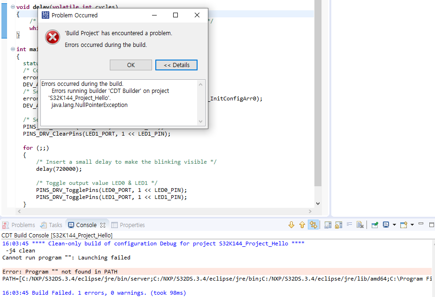The image size is (435, 297).
Task: Collapse the delay function in the editor
Action: [x=12, y=7]
